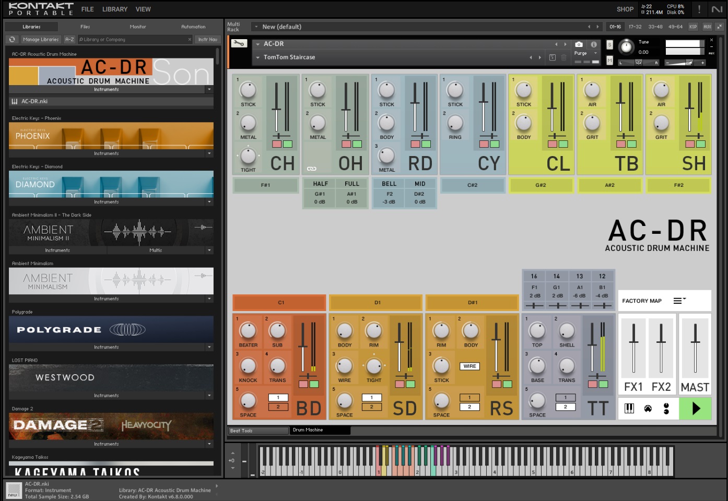This screenshot has height=501, width=728.
Task: Turn the BD BEATER knob
Action: point(248,331)
